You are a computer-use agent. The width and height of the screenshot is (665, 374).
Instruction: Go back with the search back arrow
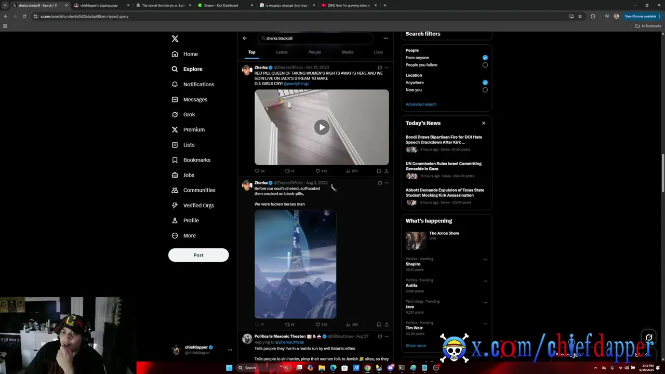coord(245,38)
